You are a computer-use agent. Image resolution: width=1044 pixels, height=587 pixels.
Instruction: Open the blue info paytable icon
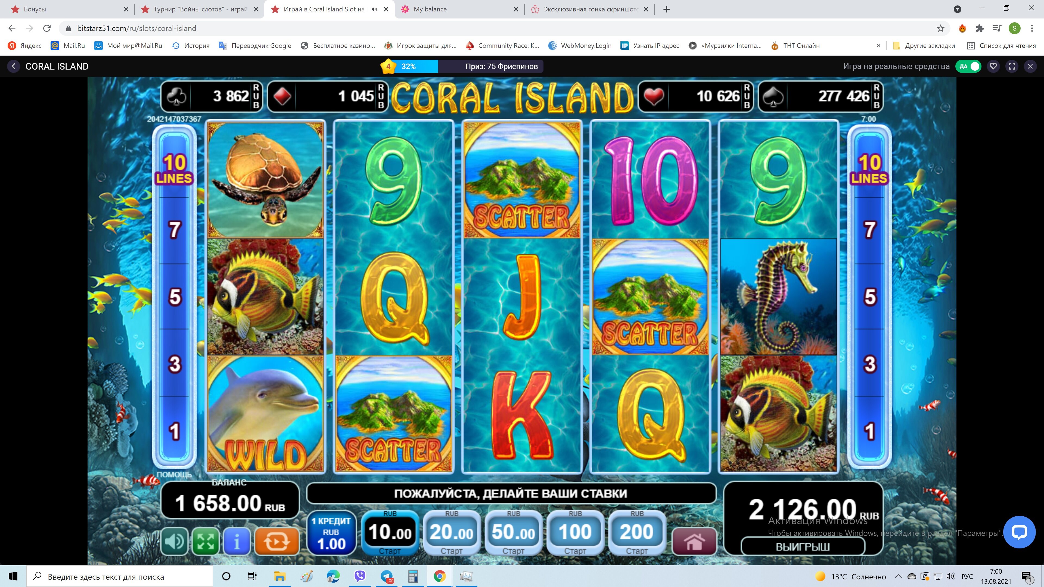coord(237,541)
